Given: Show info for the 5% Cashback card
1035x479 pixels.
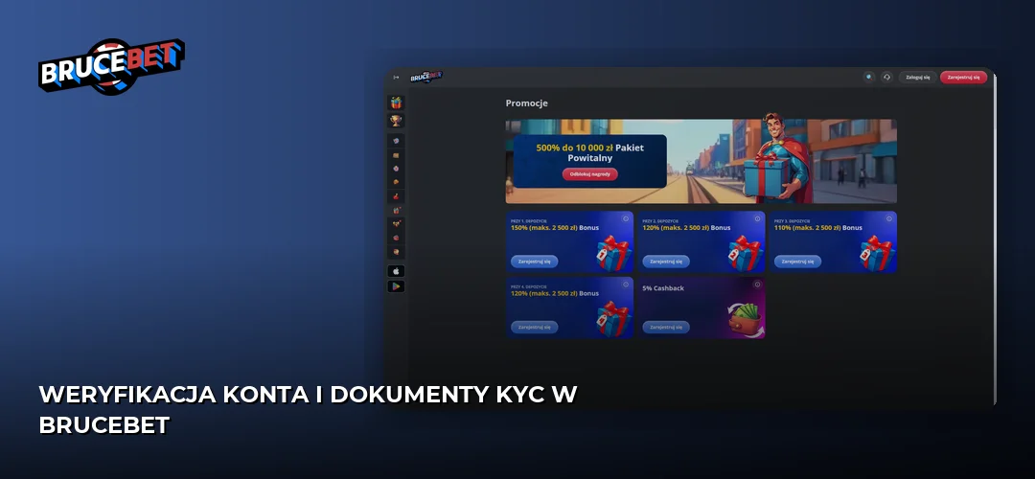Looking at the screenshot, I should click(x=757, y=285).
